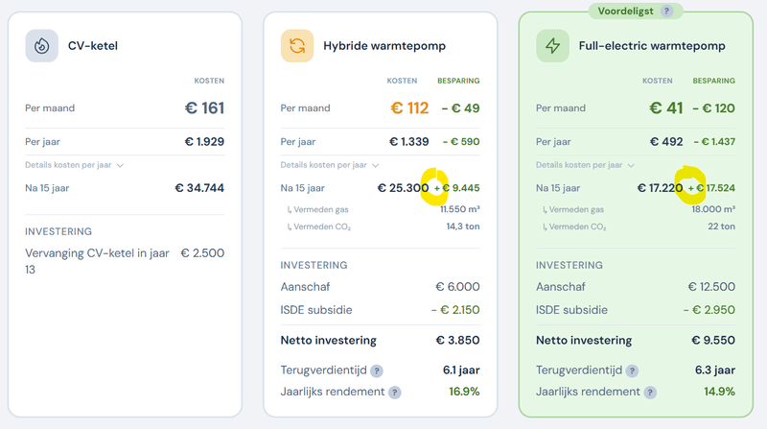Image resolution: width=767 pixels, height=429 pixels.
Task: Click Netto investering amount € 3.850
Action: point(457,340)
